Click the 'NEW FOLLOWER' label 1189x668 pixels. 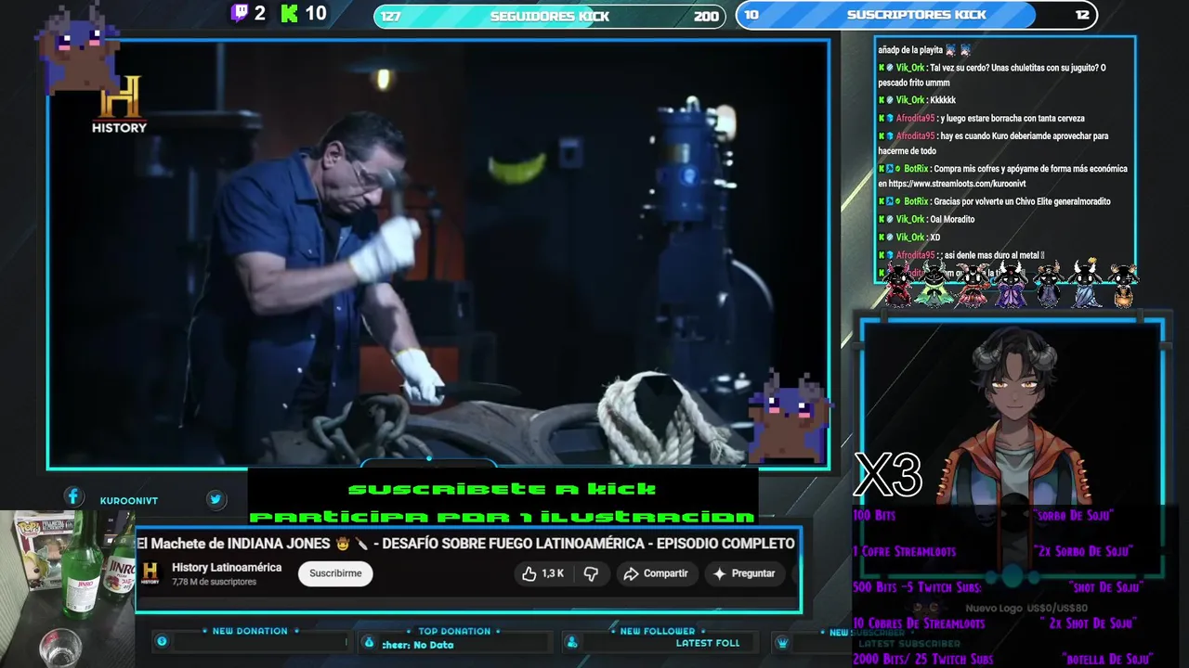[658, 631]
